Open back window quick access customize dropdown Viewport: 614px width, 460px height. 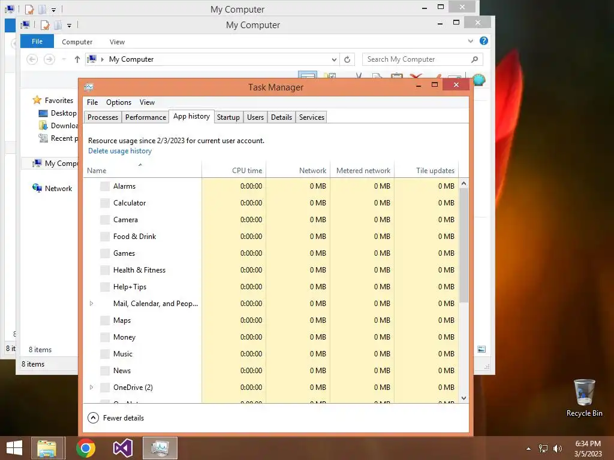[x=53, y=10]
